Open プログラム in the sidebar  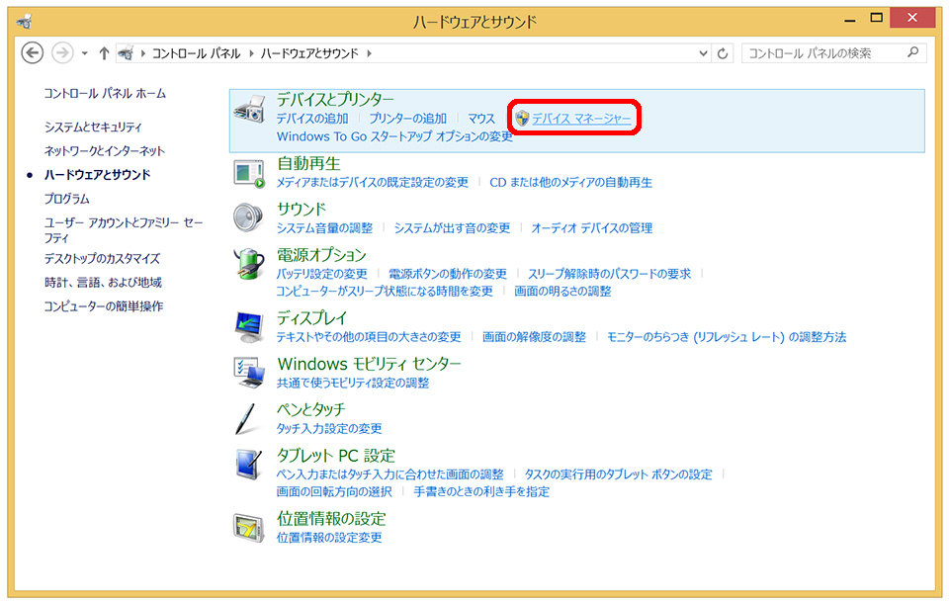pyautogui.click(x=66, y=199)
